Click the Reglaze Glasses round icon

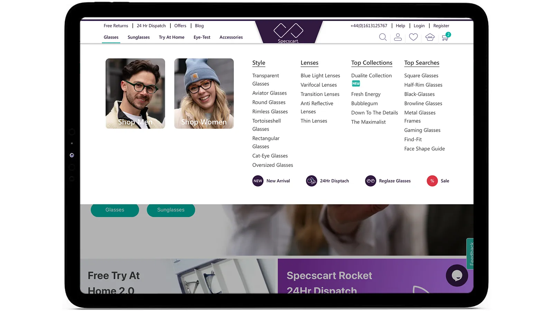371,181
